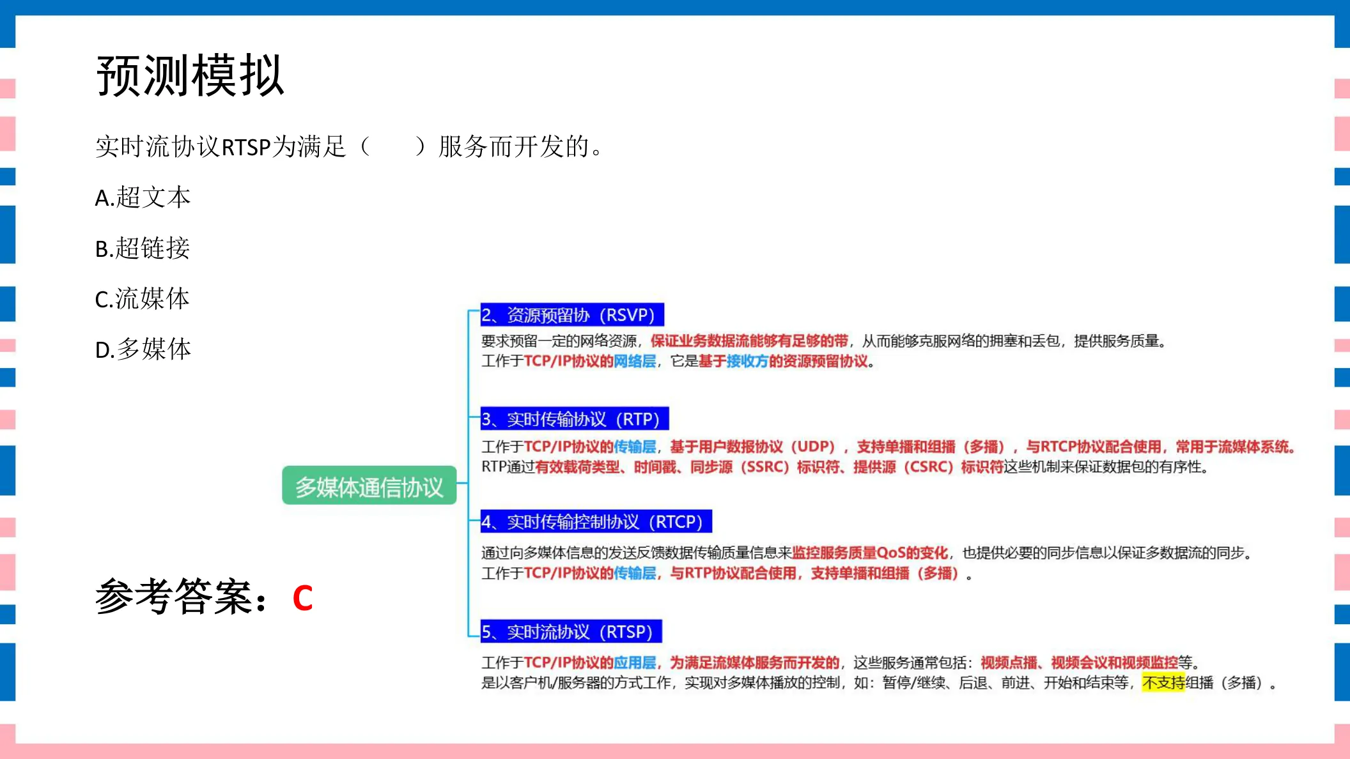
Task: Click the RSVP line starting 要求预留一定的网络资源
Action: coord(825,341)
